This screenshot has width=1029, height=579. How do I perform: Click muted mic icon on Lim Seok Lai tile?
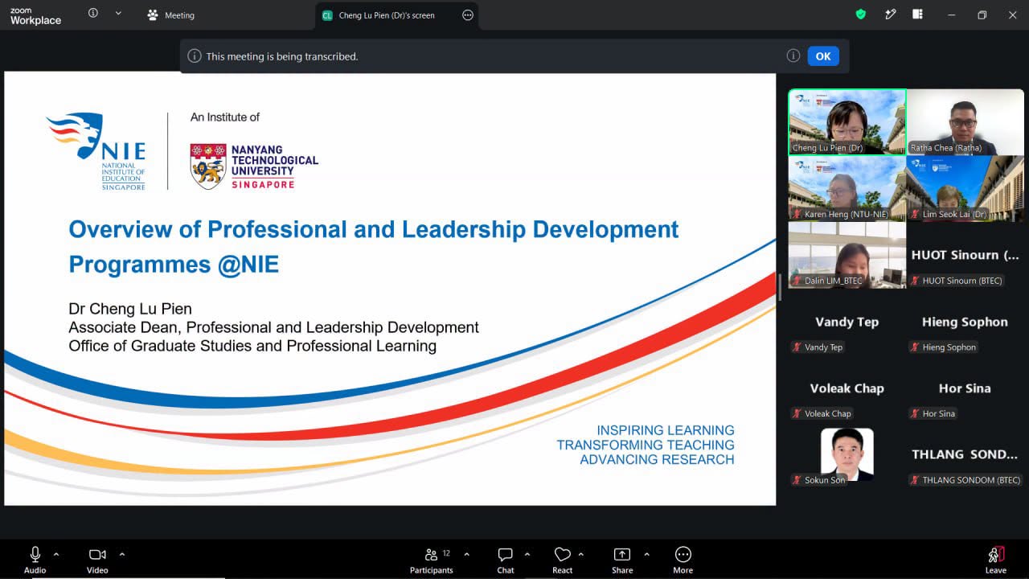point(915,214)
